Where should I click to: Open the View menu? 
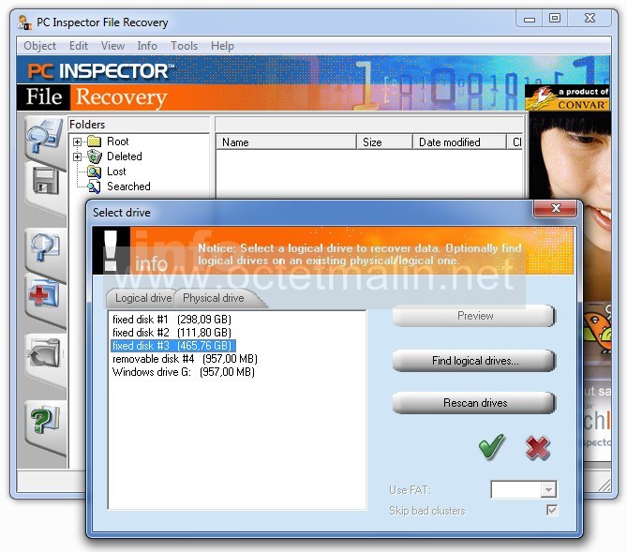[112, 46]
